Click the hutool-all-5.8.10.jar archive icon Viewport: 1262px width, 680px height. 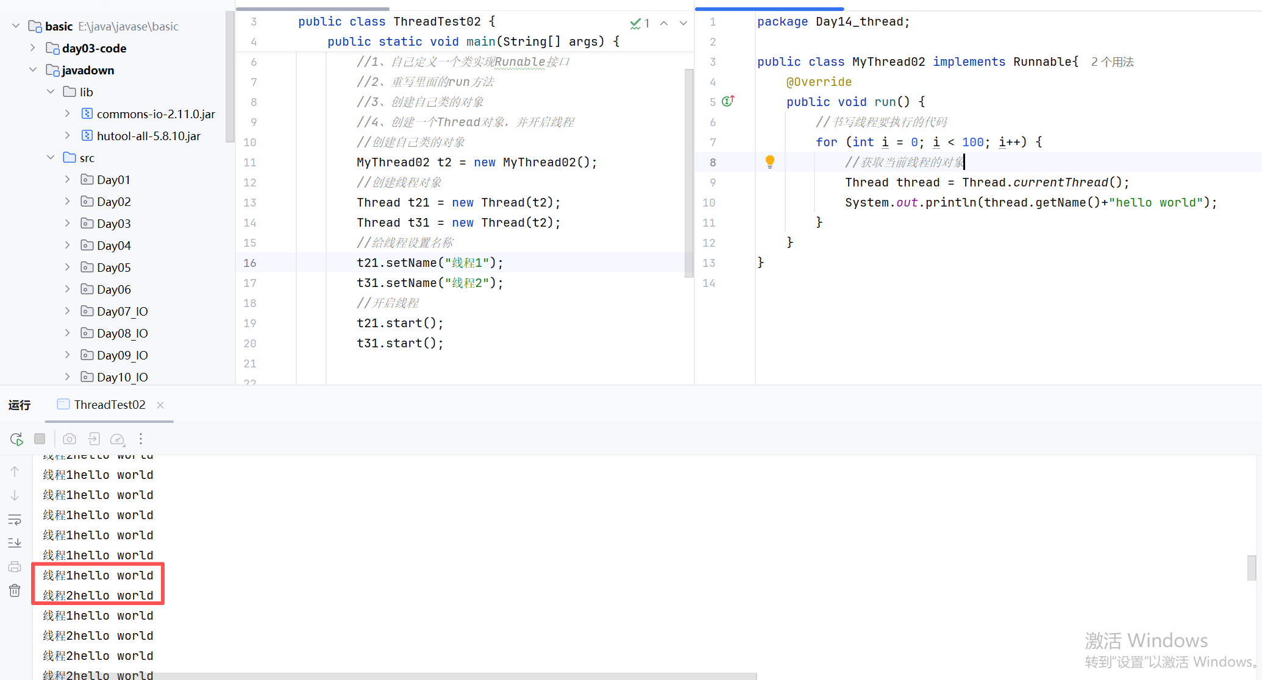[87, 135]
